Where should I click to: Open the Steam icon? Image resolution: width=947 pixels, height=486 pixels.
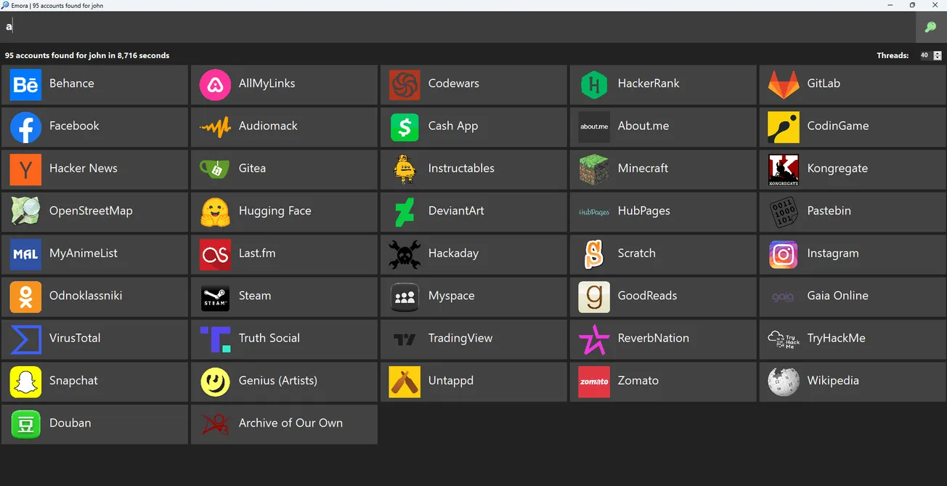[x=214, y=296]
